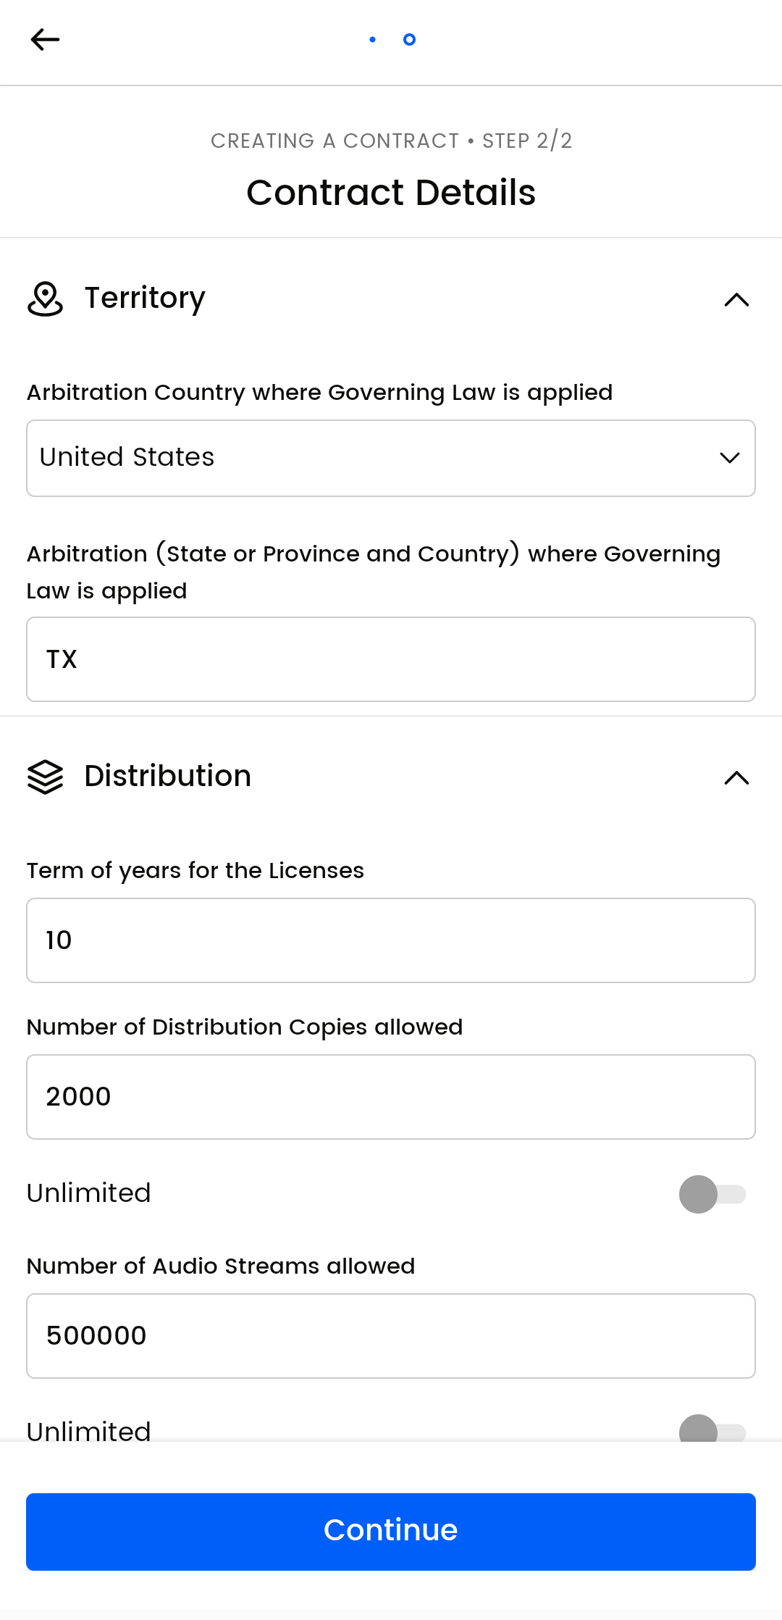
Task: Click the Distribution layers icon
Action: (x=45, y=777)
